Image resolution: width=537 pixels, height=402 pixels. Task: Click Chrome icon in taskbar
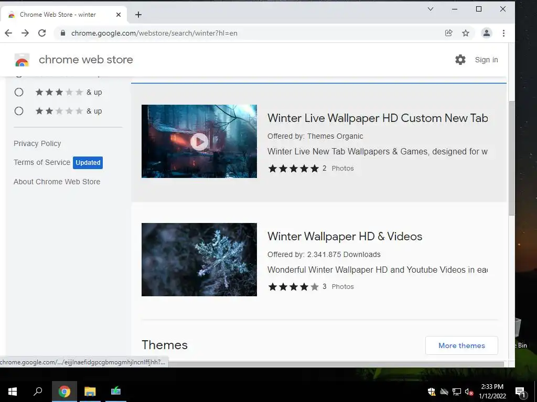(65, 392)
